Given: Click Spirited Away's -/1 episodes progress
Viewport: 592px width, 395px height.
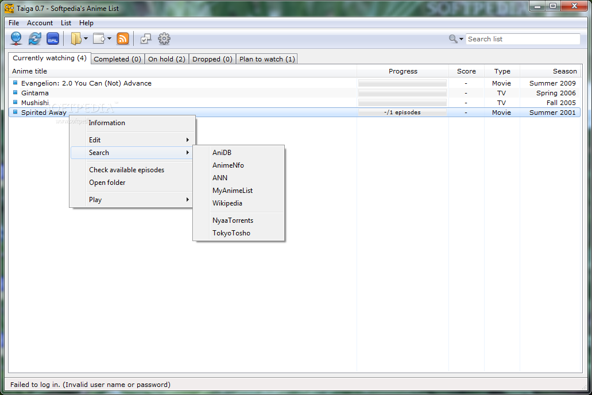Looking at the screenshot, I should click(x=403, y=113).
